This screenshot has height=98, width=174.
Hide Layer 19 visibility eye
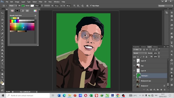(134, 61)
